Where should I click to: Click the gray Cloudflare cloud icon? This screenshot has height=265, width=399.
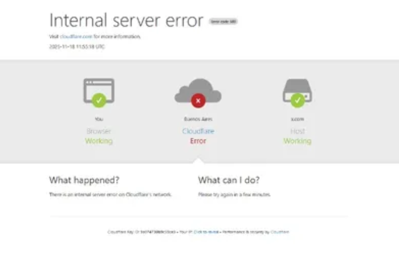[x=198, y=91]
